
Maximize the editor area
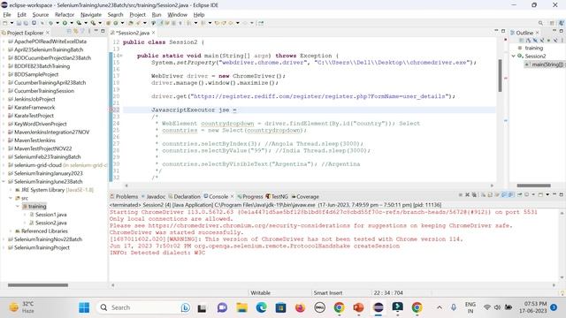(x=503, y=31)
